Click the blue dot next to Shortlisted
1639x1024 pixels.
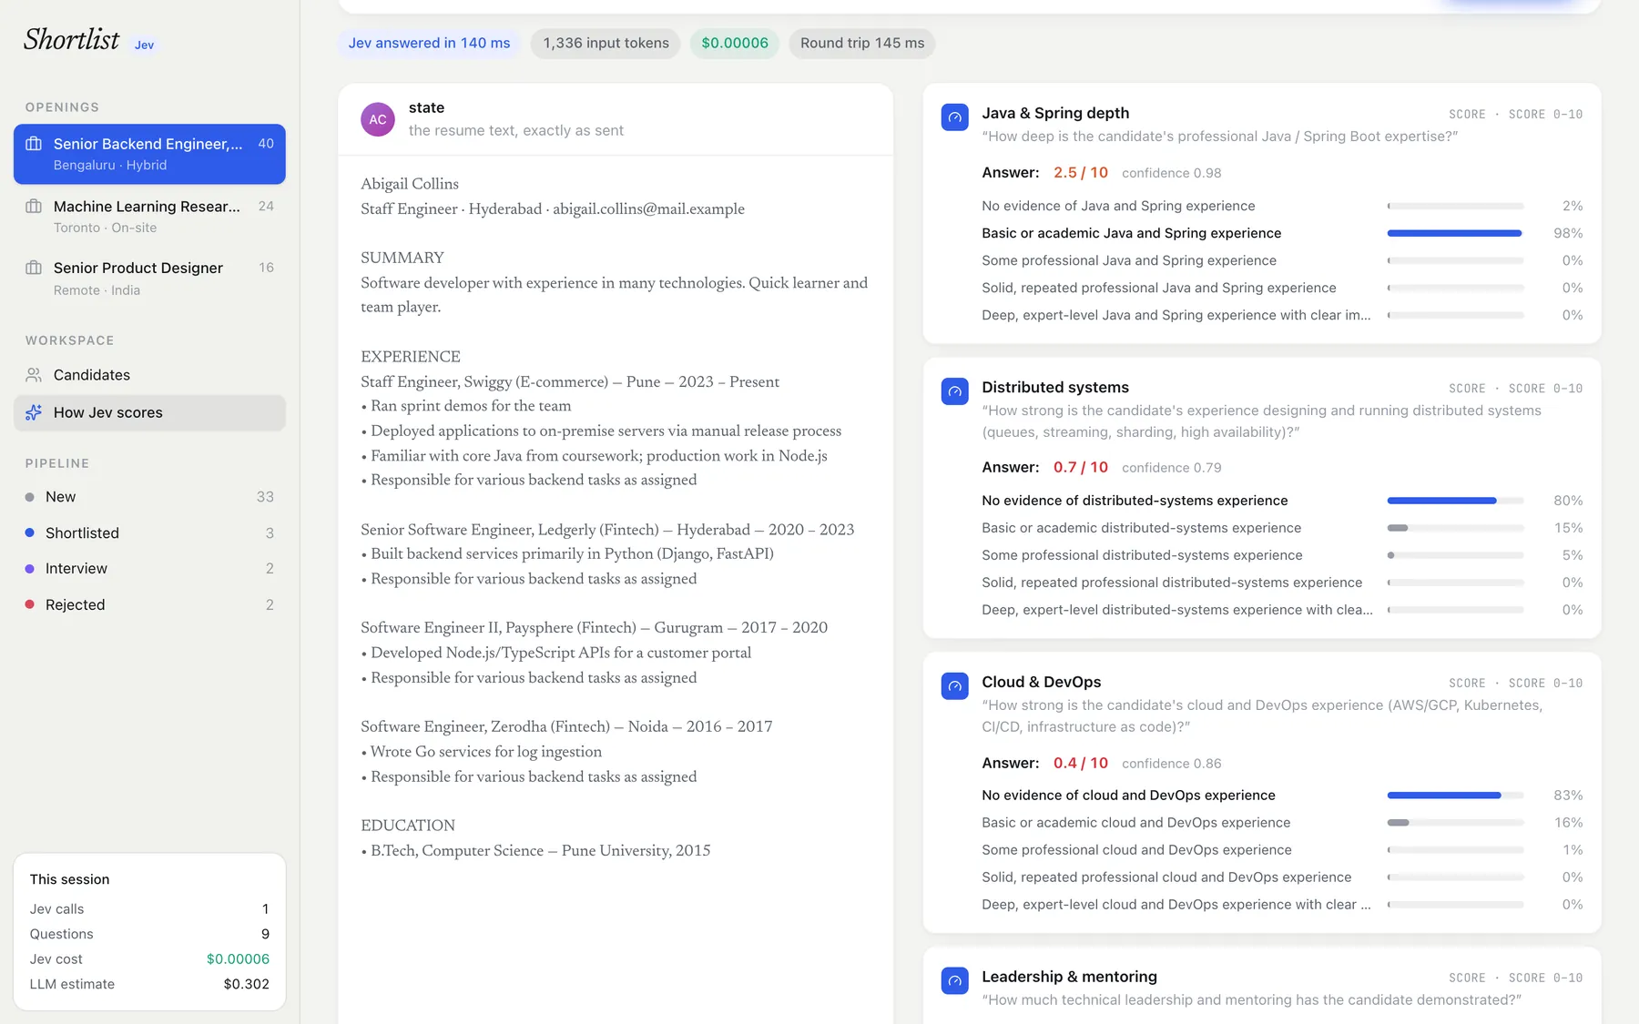(30, 532)
